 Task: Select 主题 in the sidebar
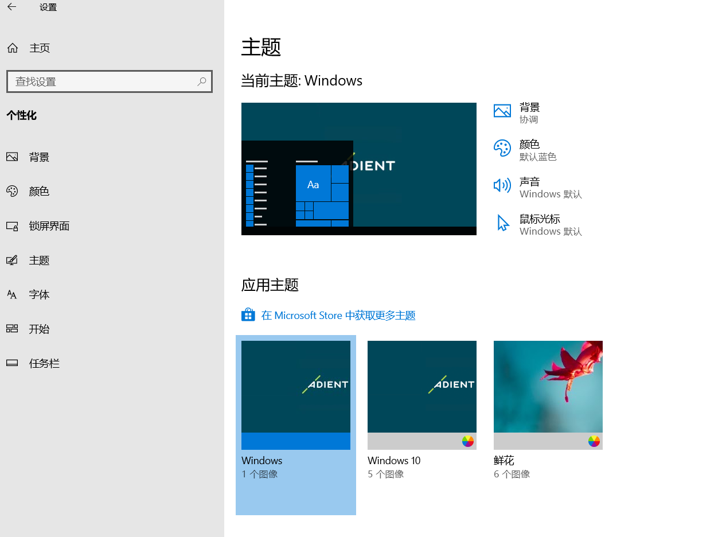pos(112,260)
